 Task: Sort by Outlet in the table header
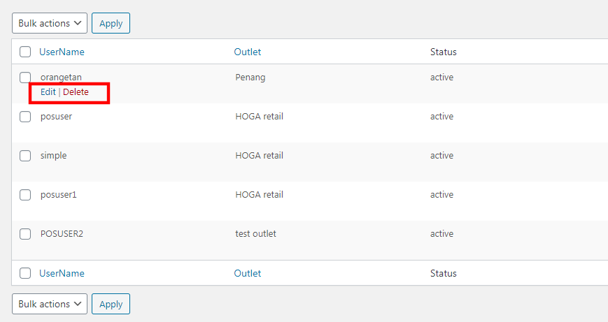pyautogui.click(x=248, y=52)
